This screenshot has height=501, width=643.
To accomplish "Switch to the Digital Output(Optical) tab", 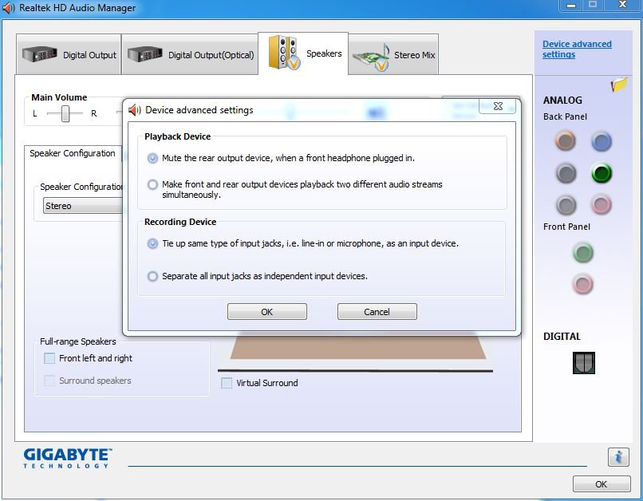I will coord(191,54).
